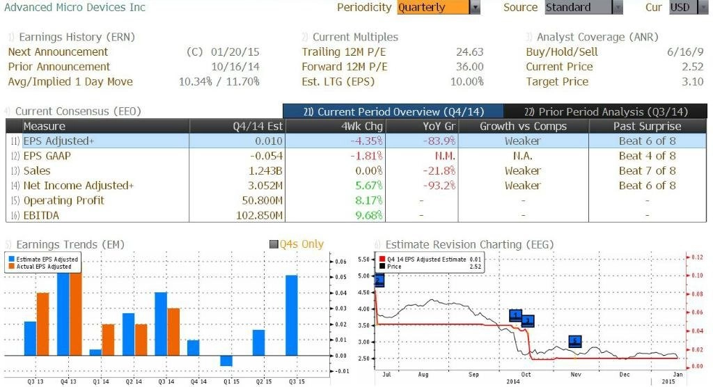The image size is (713, 387).
Task: Click the Q4 14 blue estimate bar
Action: tap(194, 348)
